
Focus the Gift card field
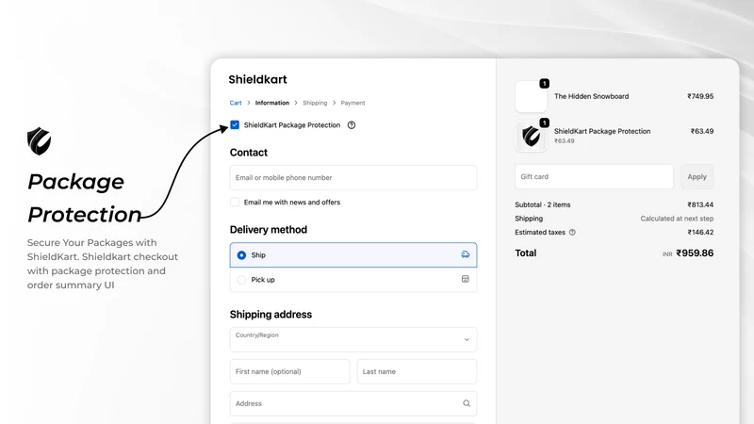coord(595,176)
